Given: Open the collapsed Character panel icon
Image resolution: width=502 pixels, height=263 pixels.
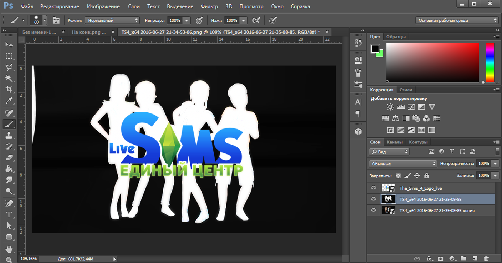Looking at the screenshot, I should [x=358, y=102].
